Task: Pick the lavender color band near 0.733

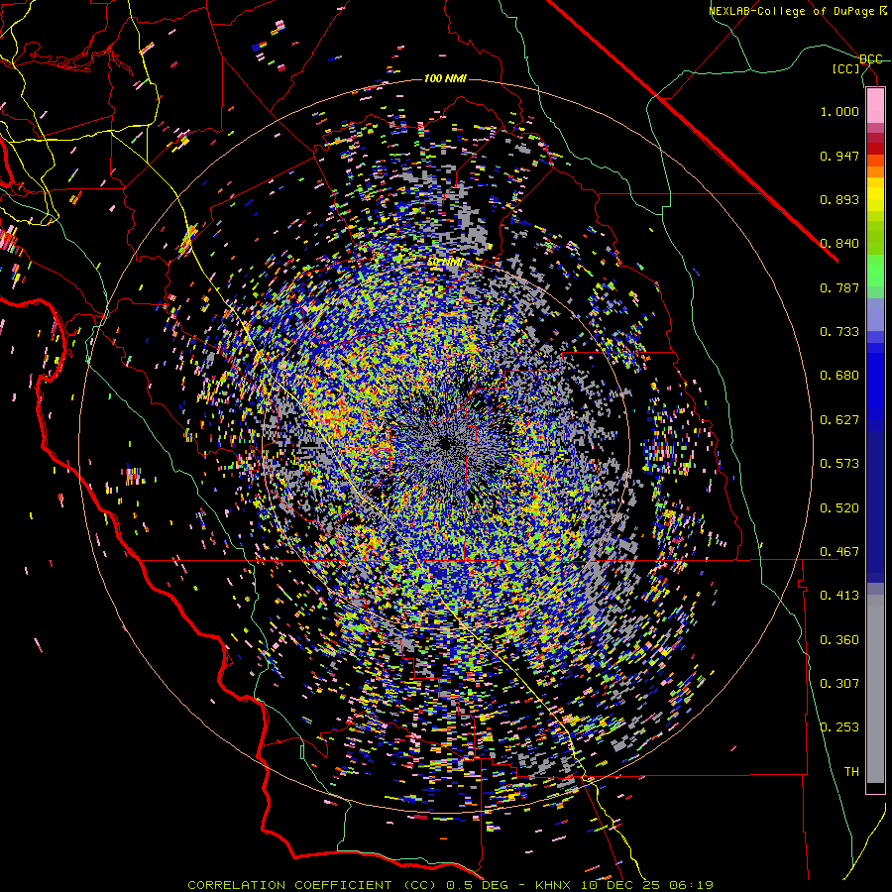Action: pos(875,314)
